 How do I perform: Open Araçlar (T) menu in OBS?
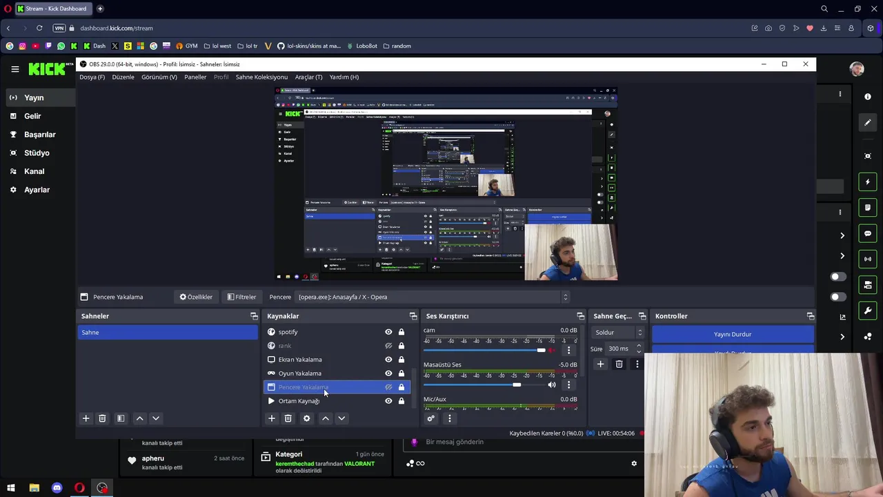[x=308, y=77]
